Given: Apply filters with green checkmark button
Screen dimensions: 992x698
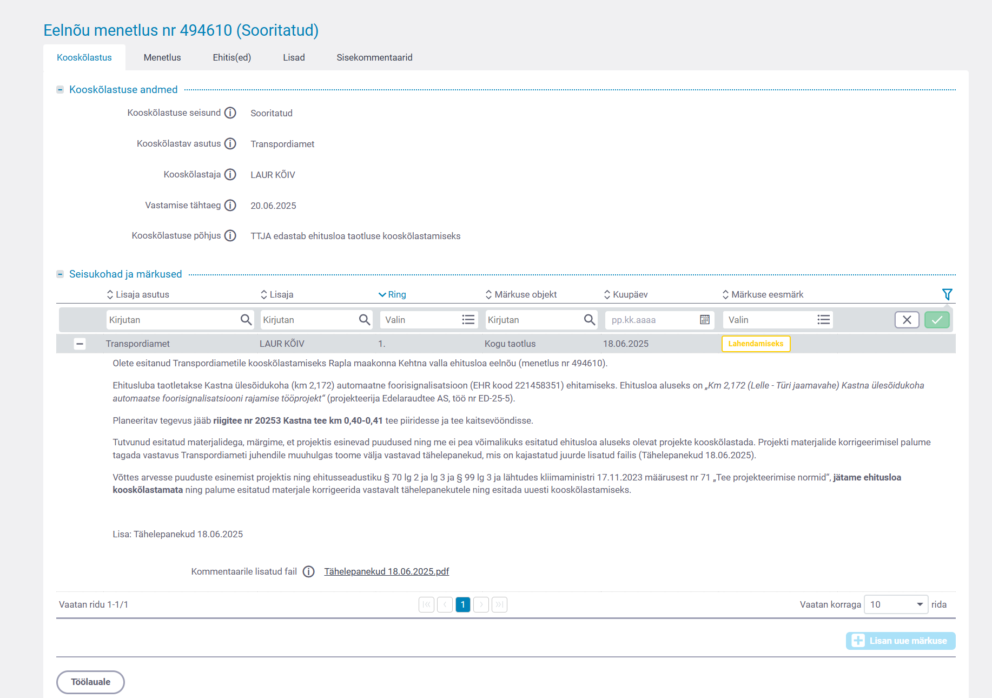Looking at the screenshot, I should click(x=937, y=320).
